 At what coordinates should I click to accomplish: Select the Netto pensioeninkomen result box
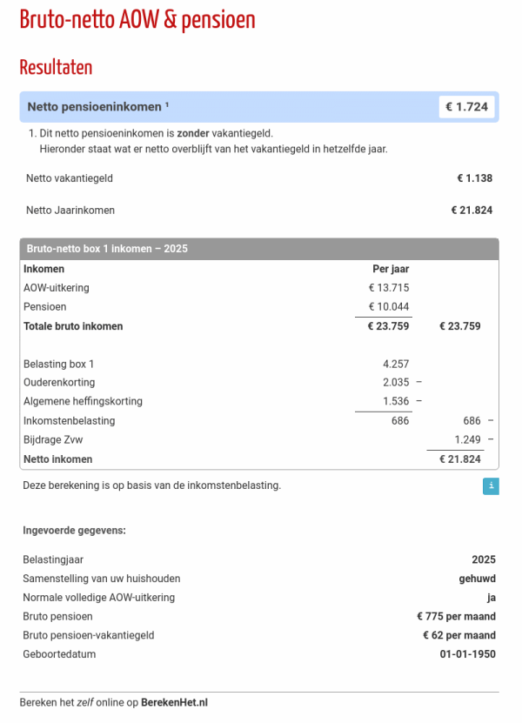coord(261,106)
